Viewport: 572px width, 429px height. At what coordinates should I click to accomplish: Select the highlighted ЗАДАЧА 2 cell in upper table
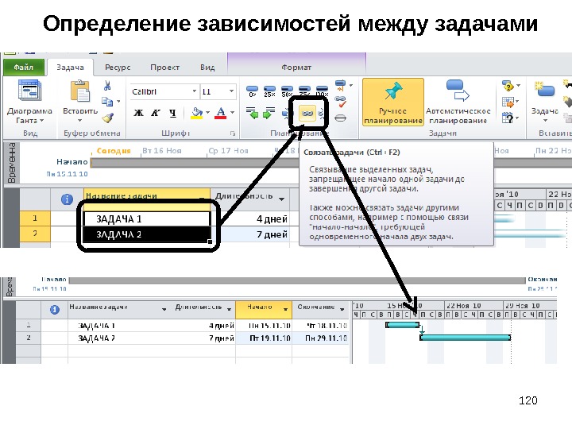[x=148, y=234]
